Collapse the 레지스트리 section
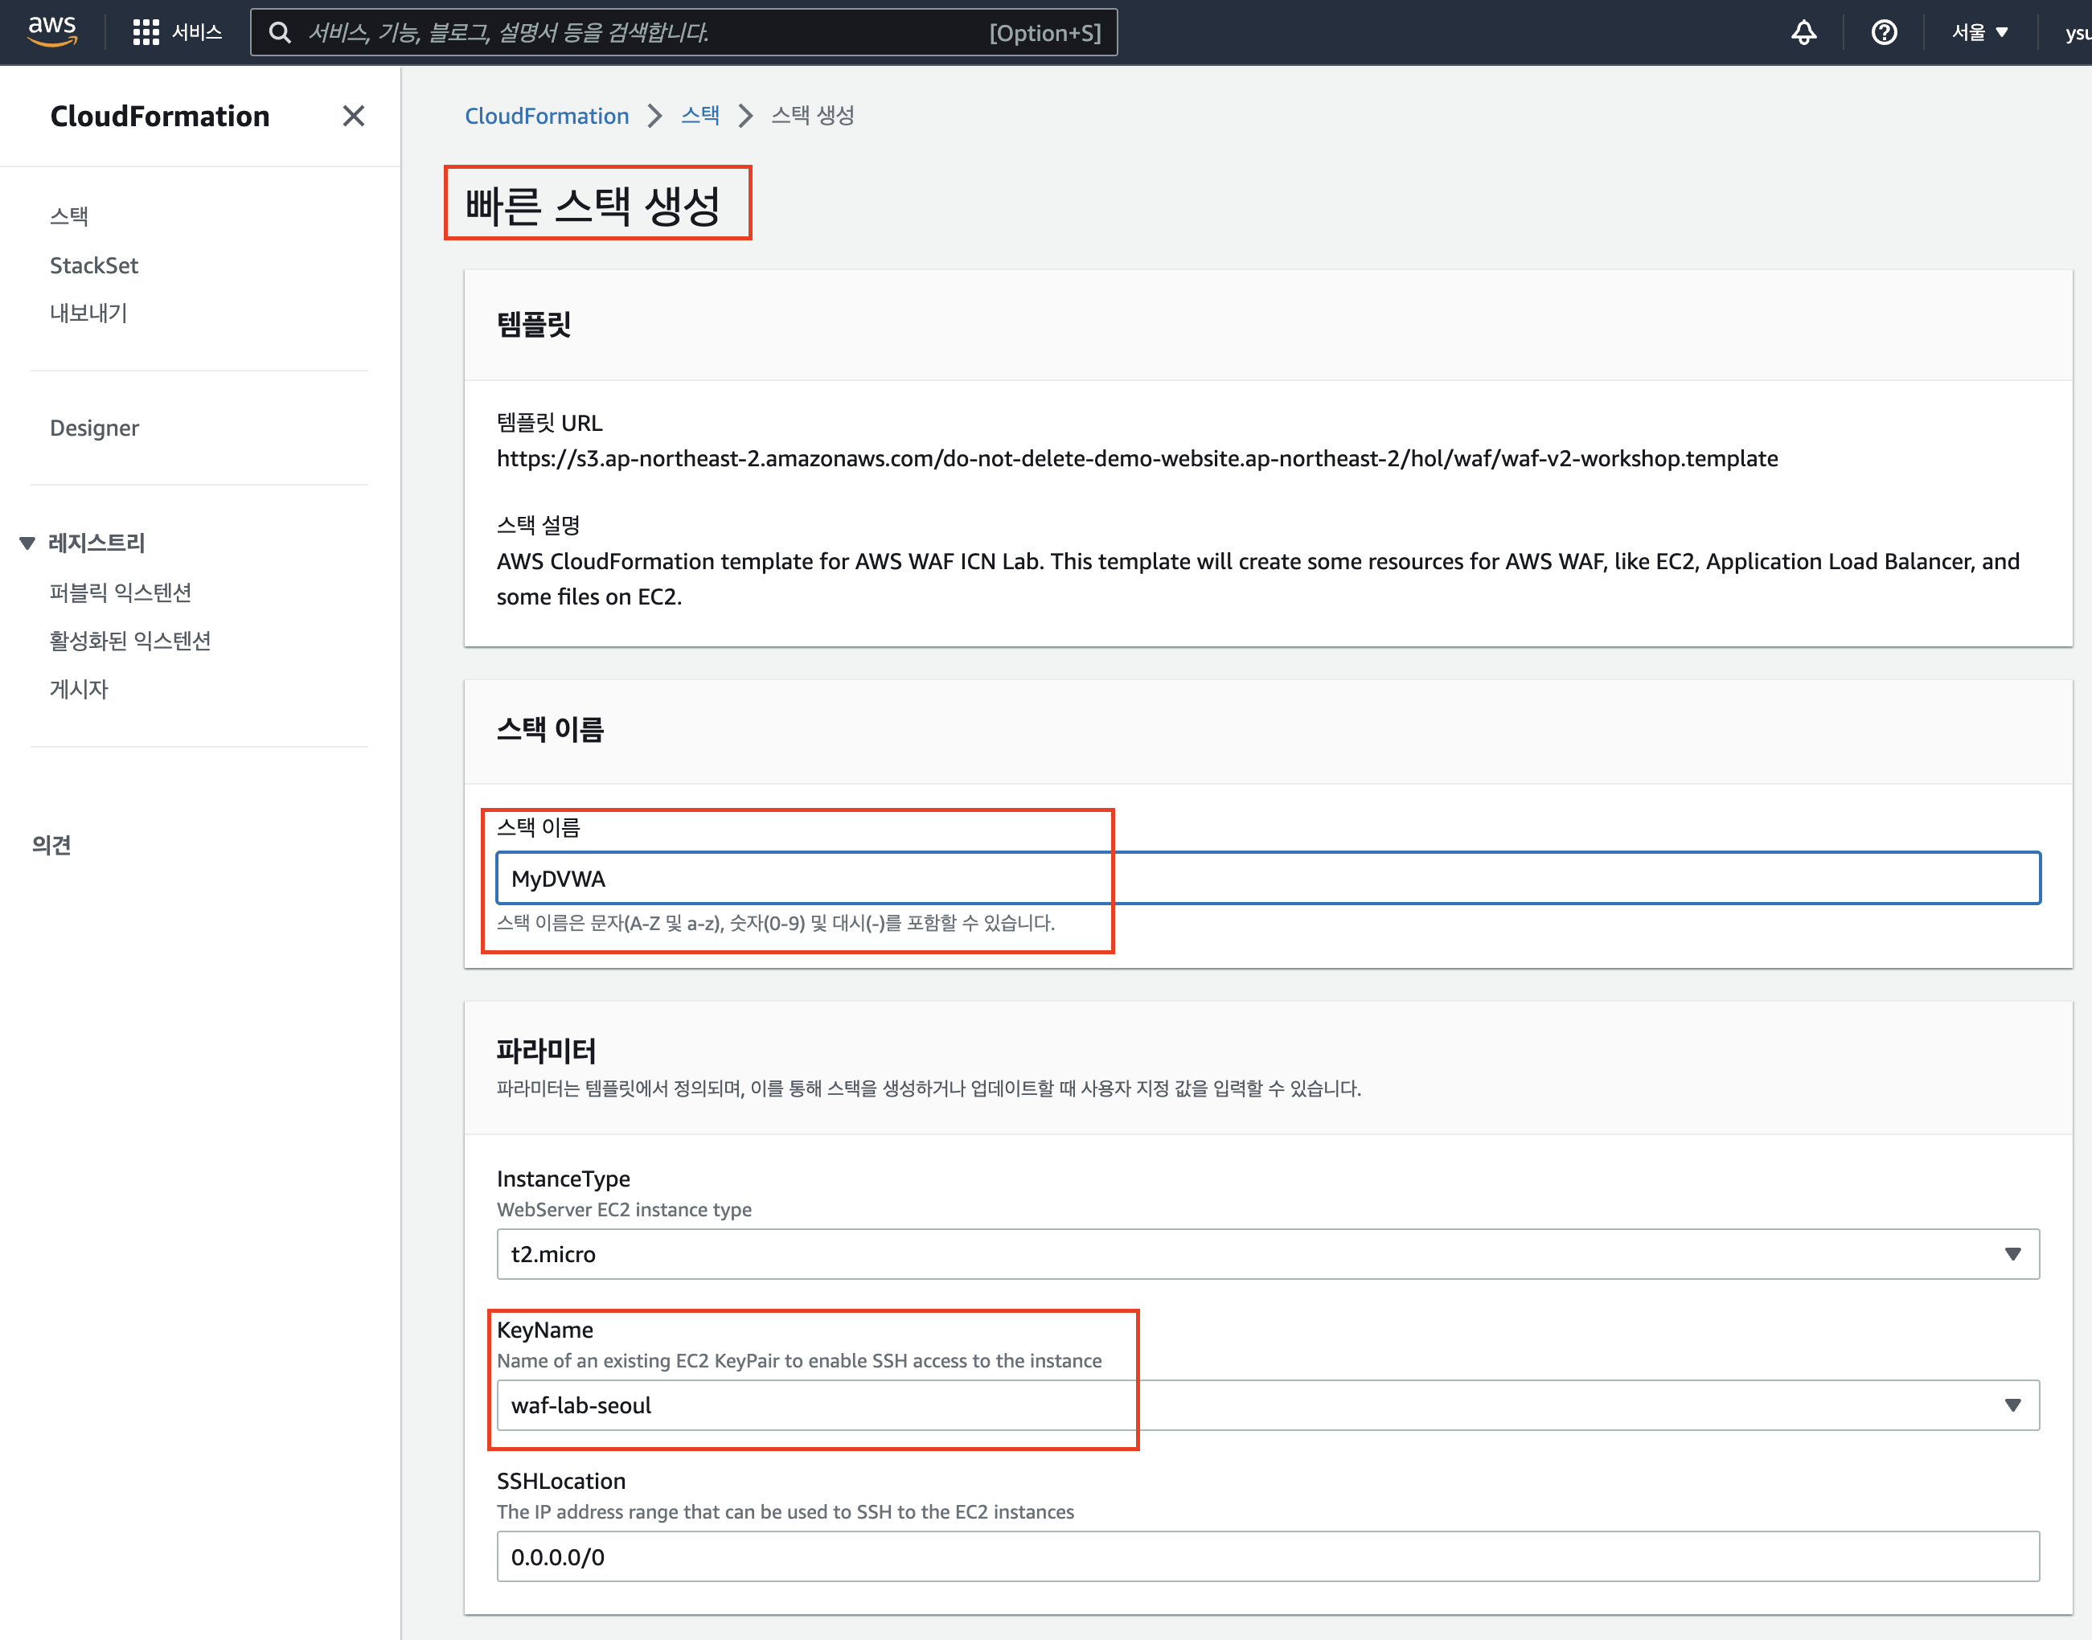2092x1640 pixels. point(27,543)
